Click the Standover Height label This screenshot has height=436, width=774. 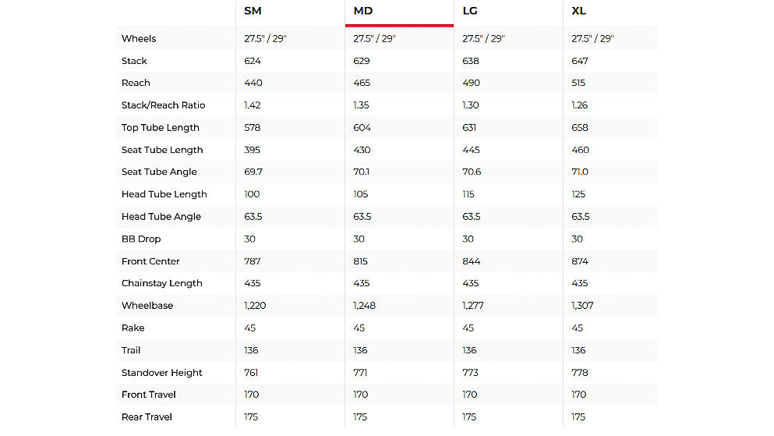coord(162,373)
